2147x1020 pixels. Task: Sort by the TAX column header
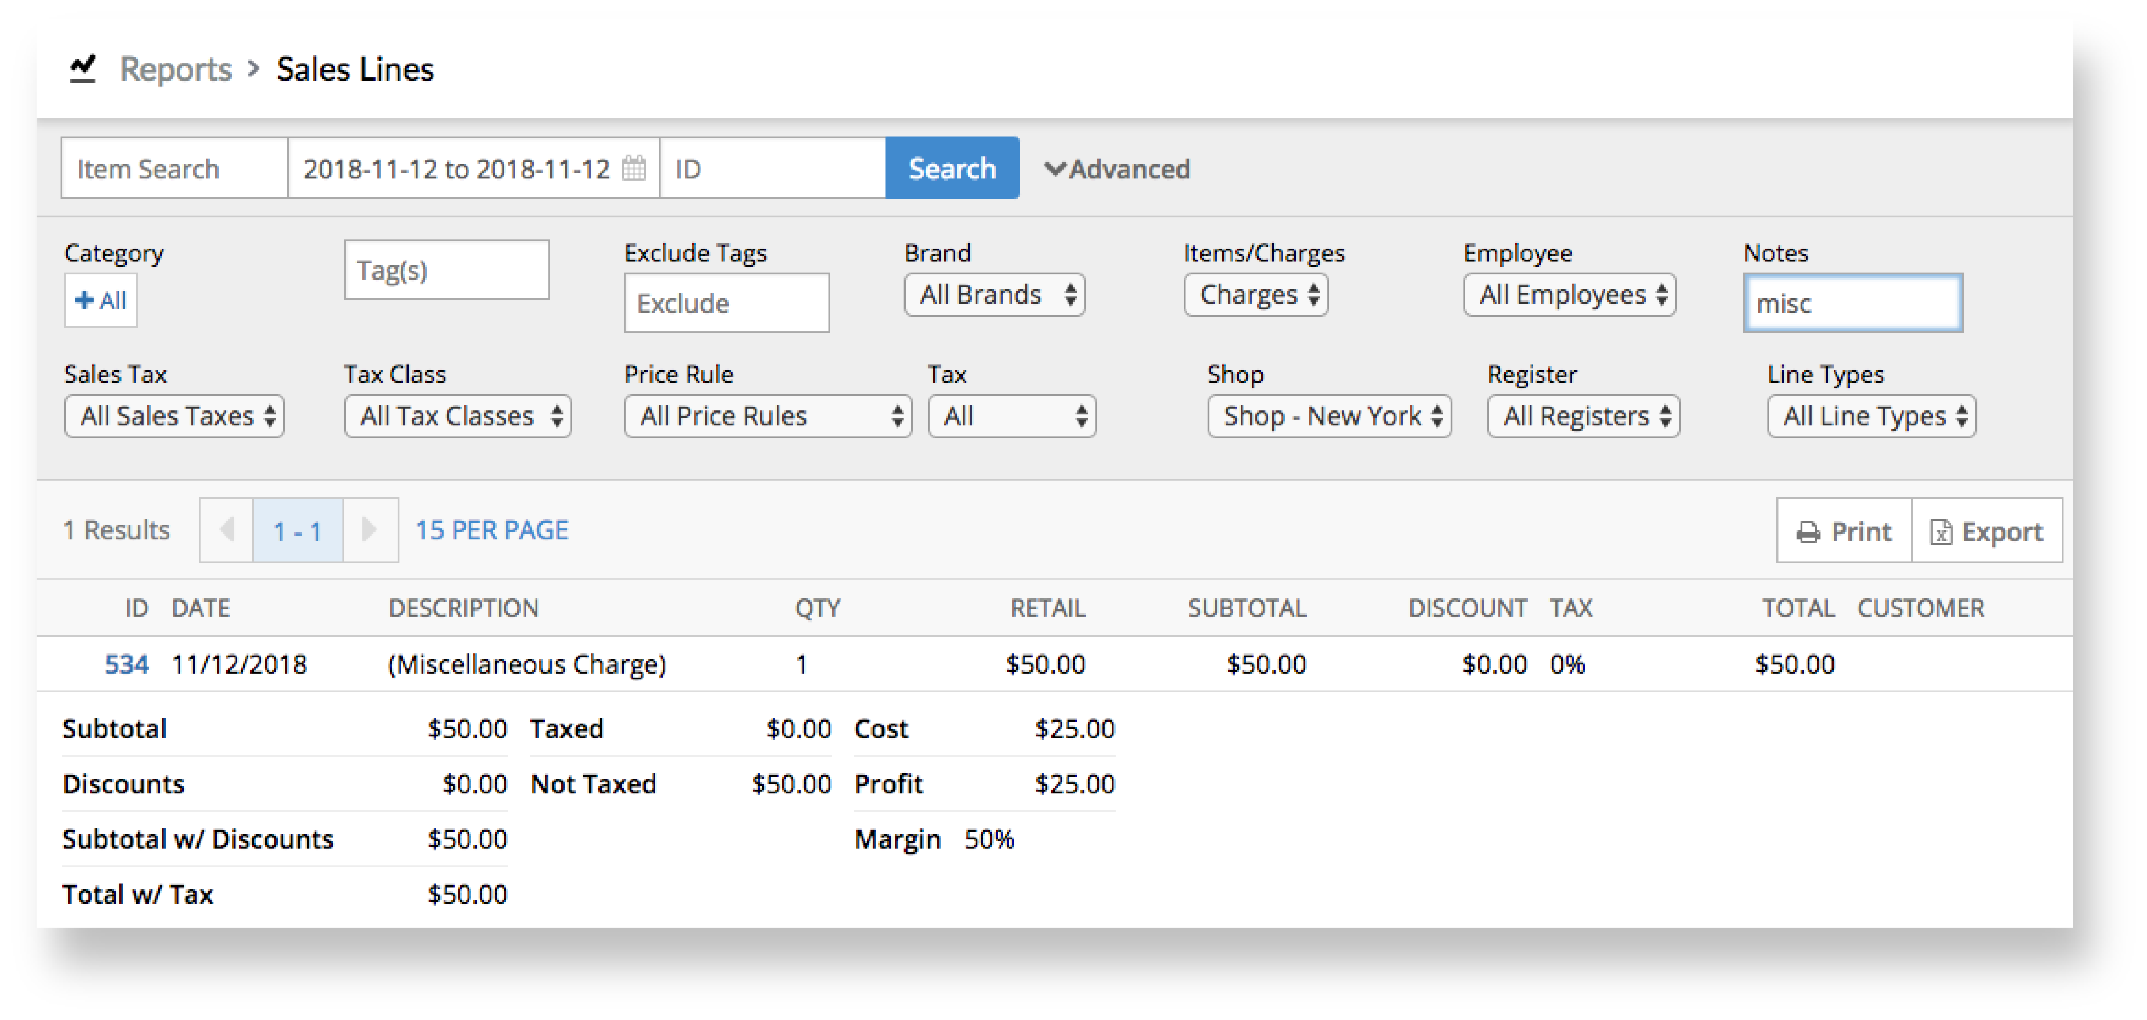coord(1571,607)
